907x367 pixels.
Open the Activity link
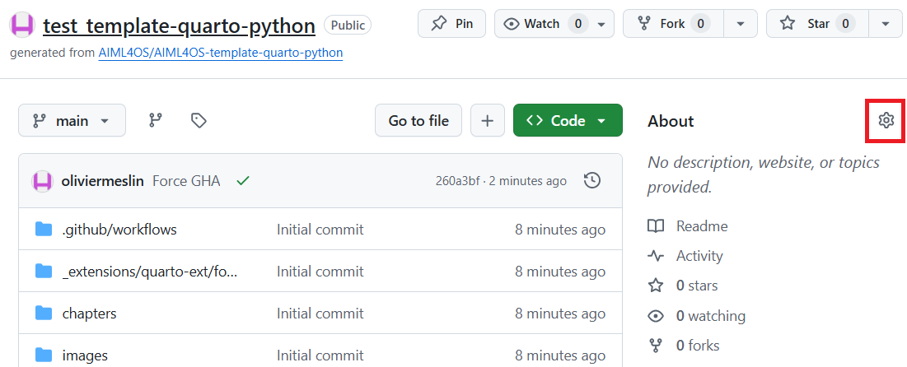coord(699,255)
